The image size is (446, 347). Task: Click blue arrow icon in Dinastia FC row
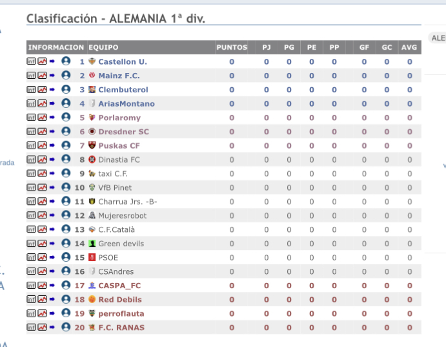(52, 160)
